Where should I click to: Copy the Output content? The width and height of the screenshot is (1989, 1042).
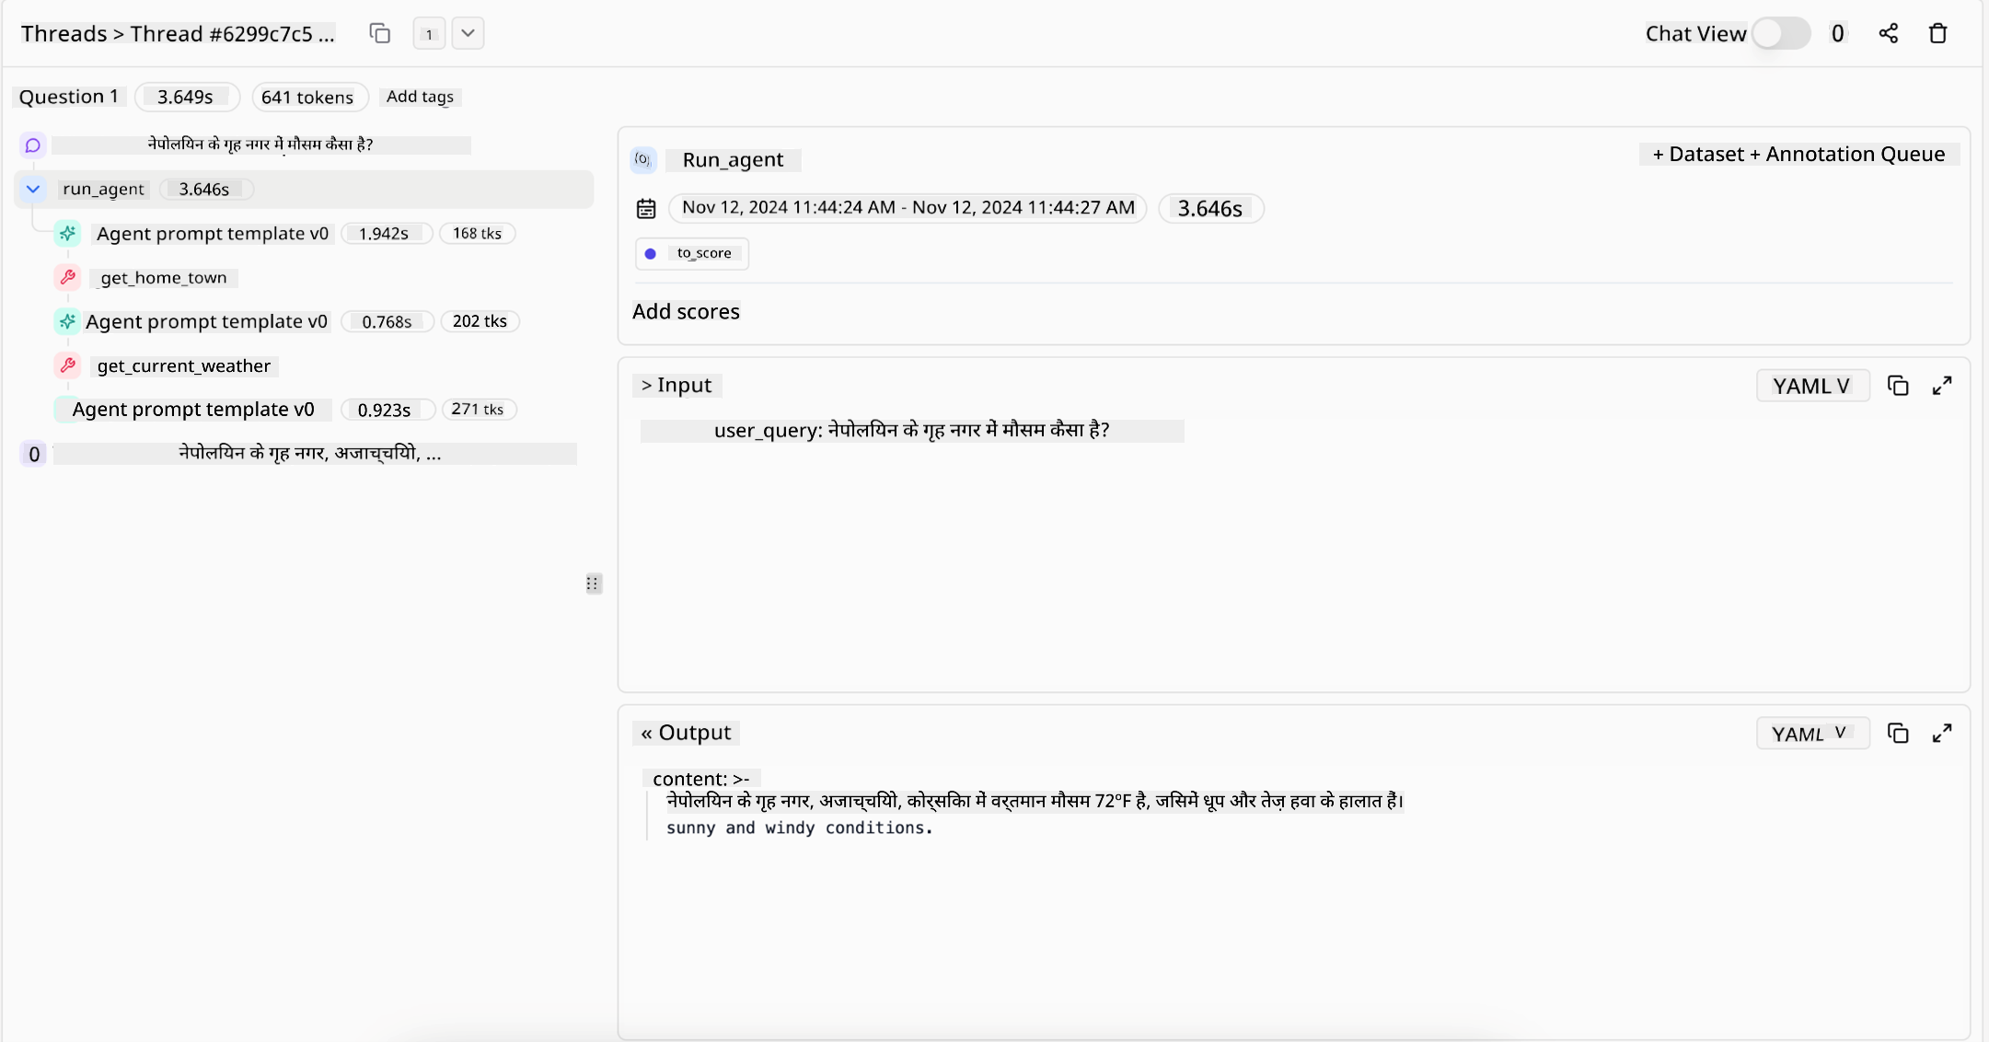point(1897,733)
